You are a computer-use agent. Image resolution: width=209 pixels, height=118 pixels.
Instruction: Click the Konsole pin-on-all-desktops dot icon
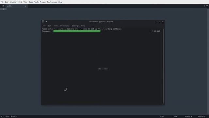pyautogui.click(x=46, y=22)
